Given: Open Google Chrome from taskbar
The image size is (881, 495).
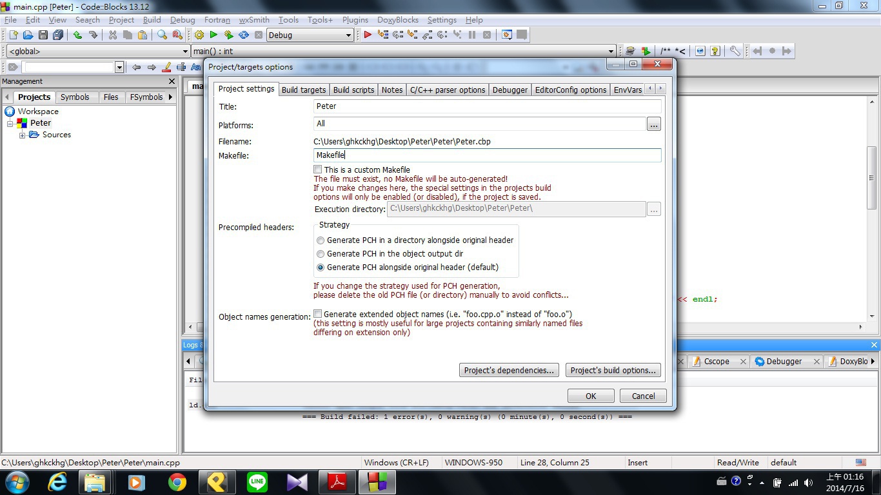Looking at the screenshot, I should [x=177, y=481].
